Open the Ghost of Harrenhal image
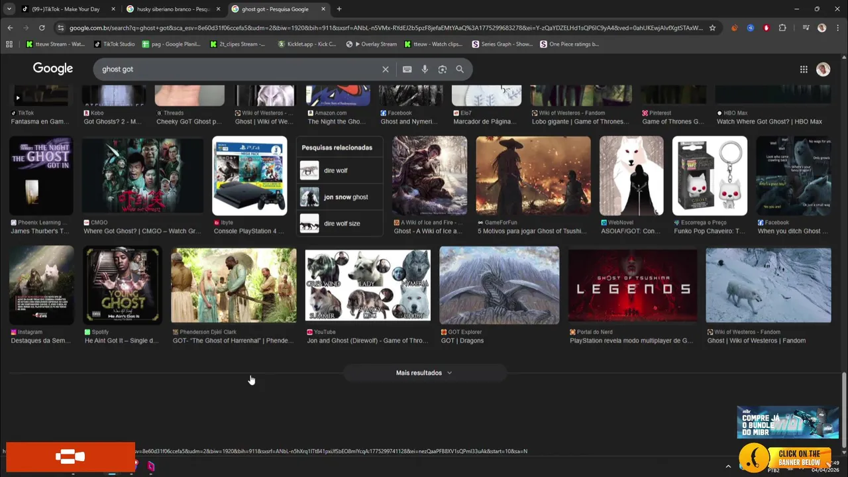This screenshot has width=848, height=477. pos(234,285)
